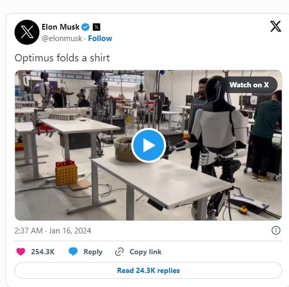This screenshot has height=287, width=289.
Task: Click Read 24.3K replies button
Action: click(x=148, y=270)
